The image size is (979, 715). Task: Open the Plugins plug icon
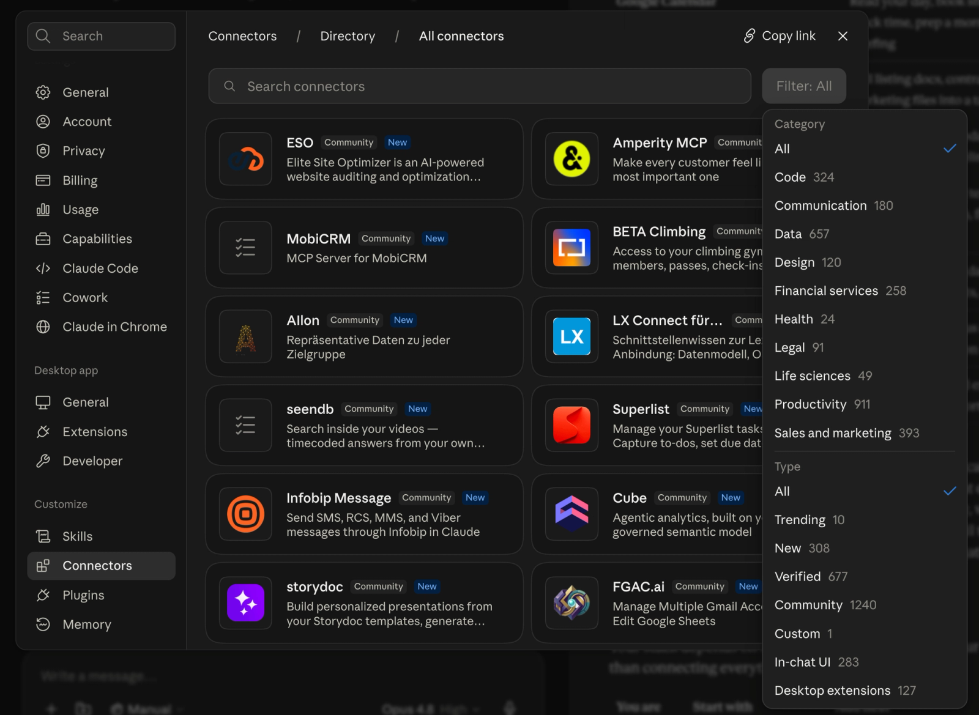[43, 595]
